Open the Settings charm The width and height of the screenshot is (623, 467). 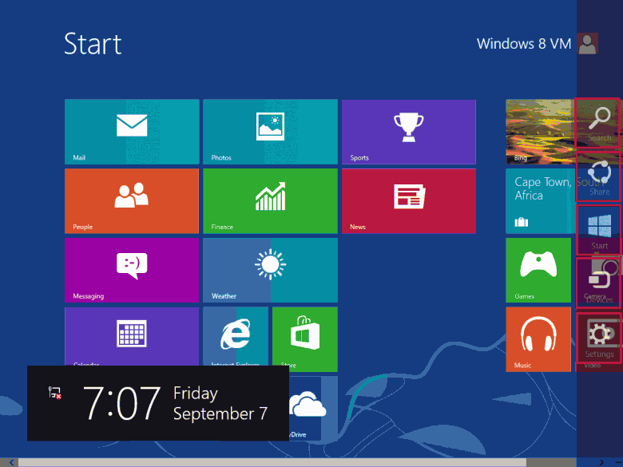(x=599, y=338)
